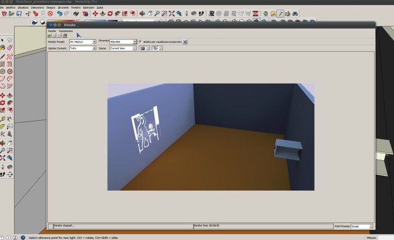Open the Strumenti menu

[63, 7]
